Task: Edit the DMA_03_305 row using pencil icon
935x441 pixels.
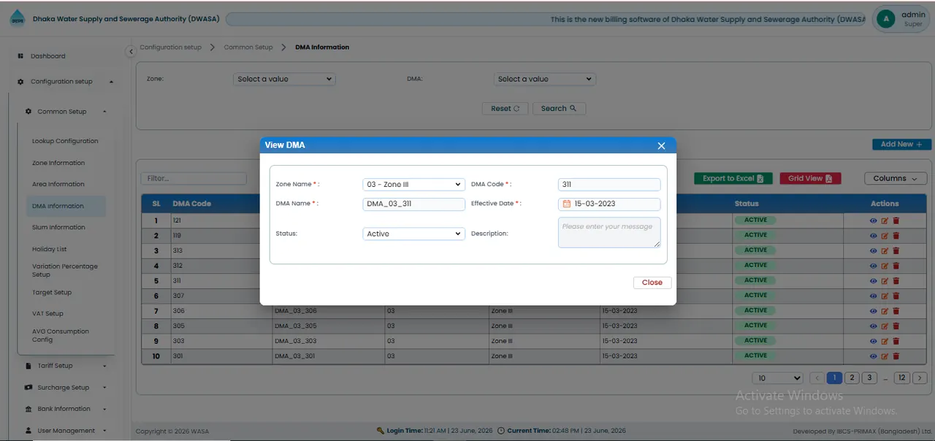Action: 885,326
